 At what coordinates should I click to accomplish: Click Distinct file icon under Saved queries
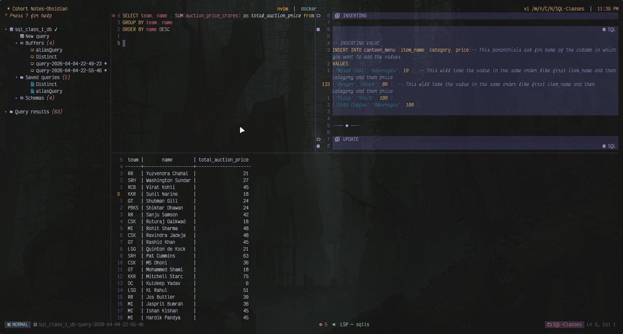point(32,84)
